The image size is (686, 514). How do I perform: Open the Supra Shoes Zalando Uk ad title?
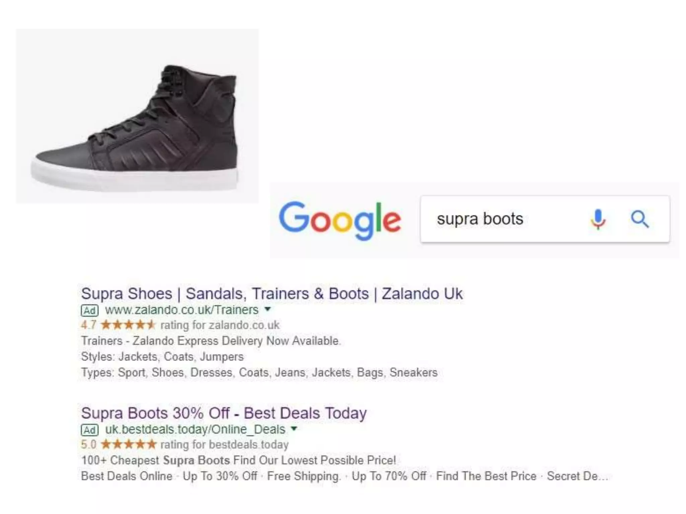[x=272, y=294]
